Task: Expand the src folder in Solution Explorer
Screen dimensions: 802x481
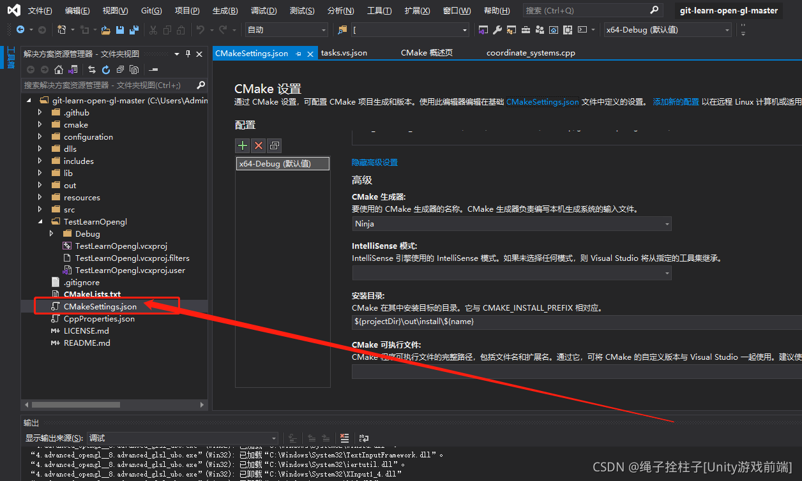Action: coord(40,209)
